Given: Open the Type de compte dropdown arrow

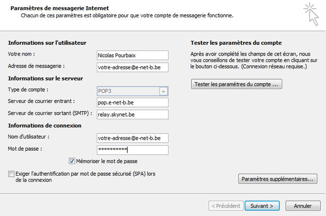Looking at the screenshot, I should (x=164, y=91).
